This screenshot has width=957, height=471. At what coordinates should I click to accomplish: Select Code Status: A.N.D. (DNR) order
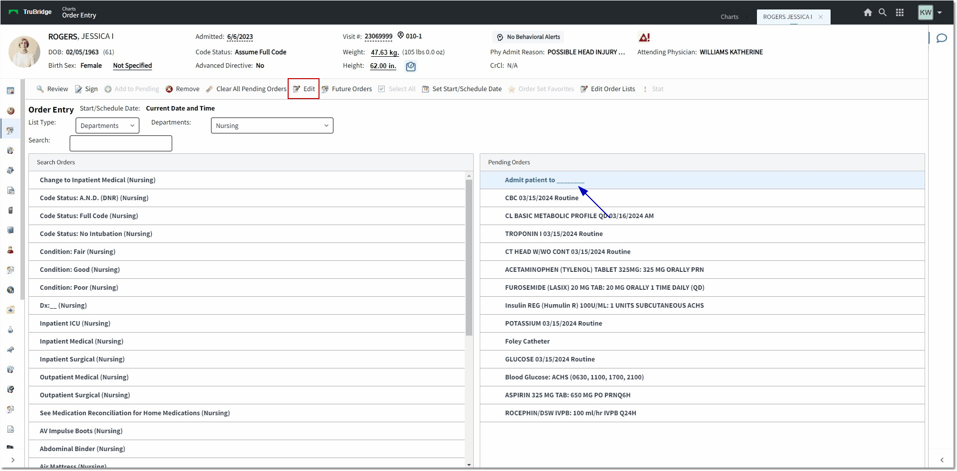click(x=247, y=198)
